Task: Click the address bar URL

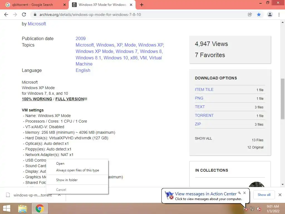Action: tap(90, 14)
